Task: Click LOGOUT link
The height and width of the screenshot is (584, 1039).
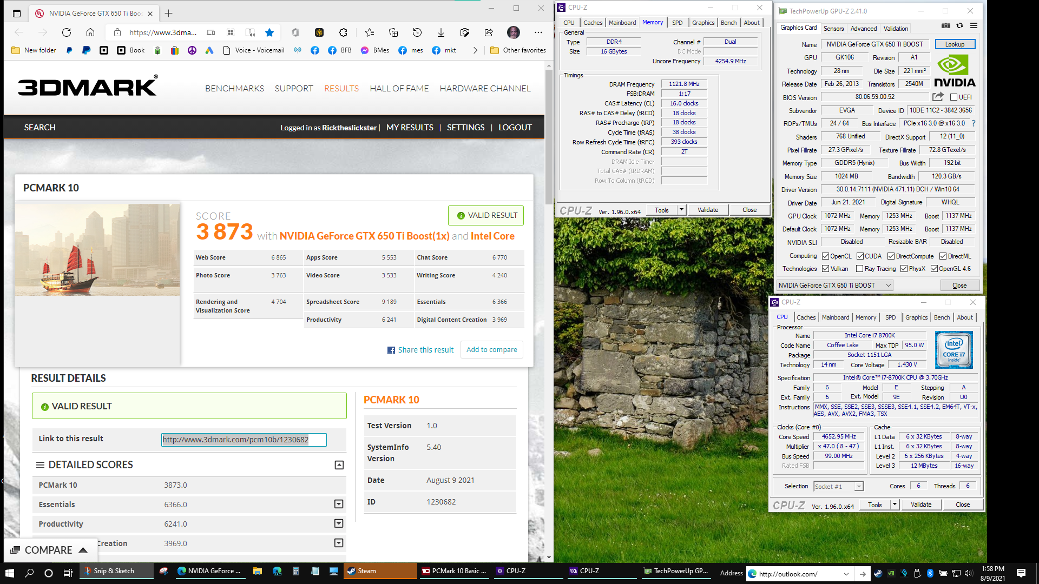Action: pos(515,128)
